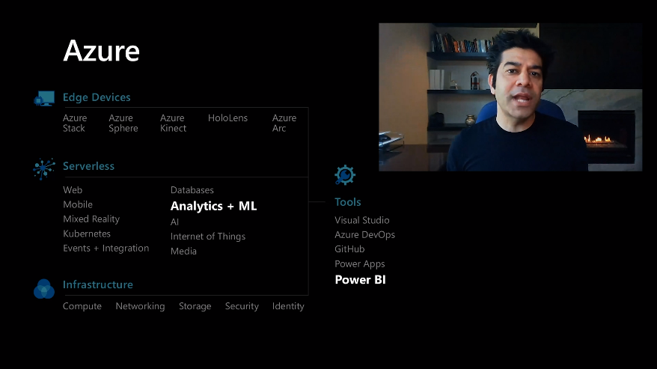Select the Serverless heading
Screen dimensions: 657x369
pyautogui.click(x=88, y=166)
